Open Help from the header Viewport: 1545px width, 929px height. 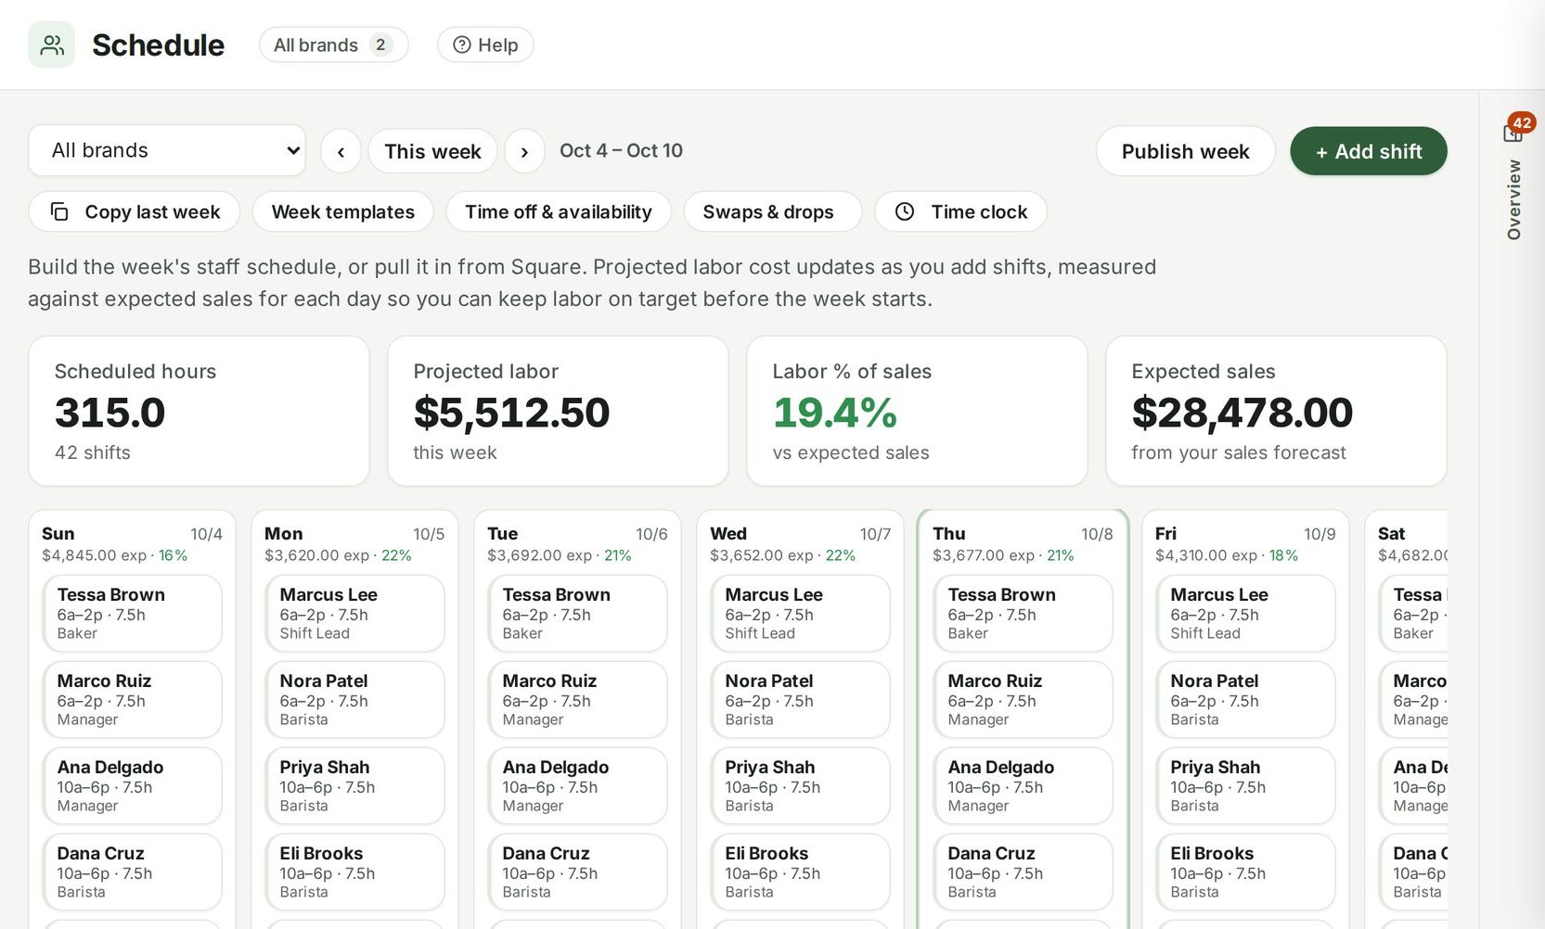click(485, 45)
